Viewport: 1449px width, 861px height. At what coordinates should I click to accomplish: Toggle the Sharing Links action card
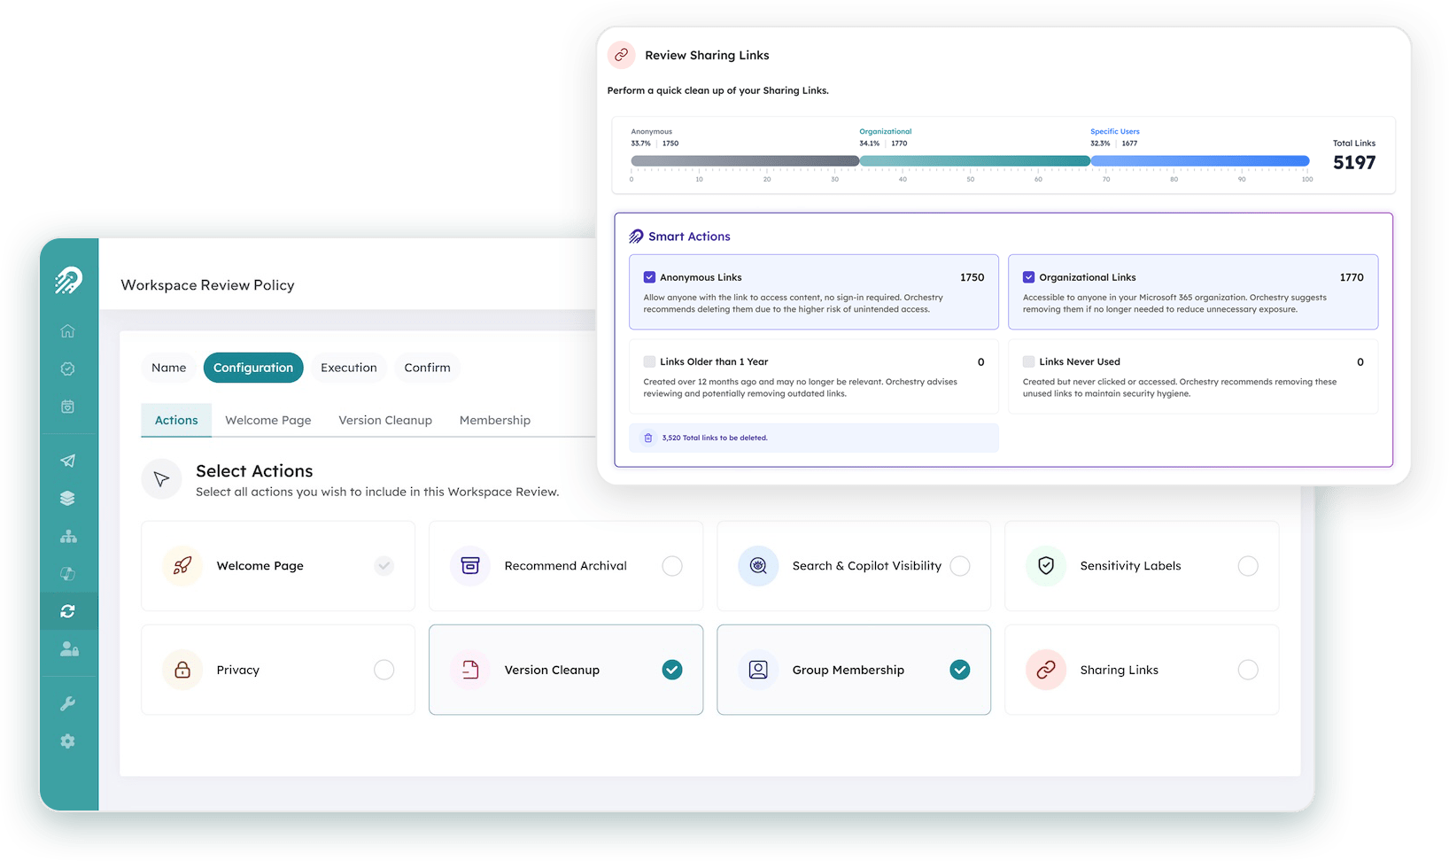1248,670
